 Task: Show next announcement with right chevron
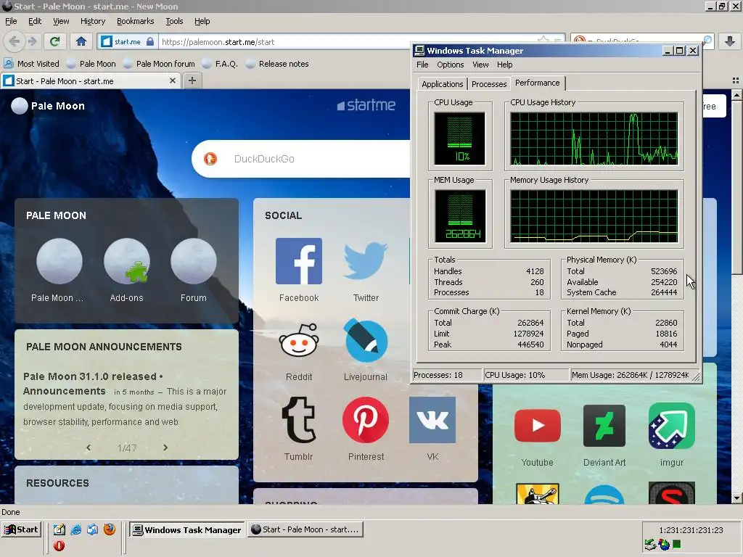click(x=165, y=447)
